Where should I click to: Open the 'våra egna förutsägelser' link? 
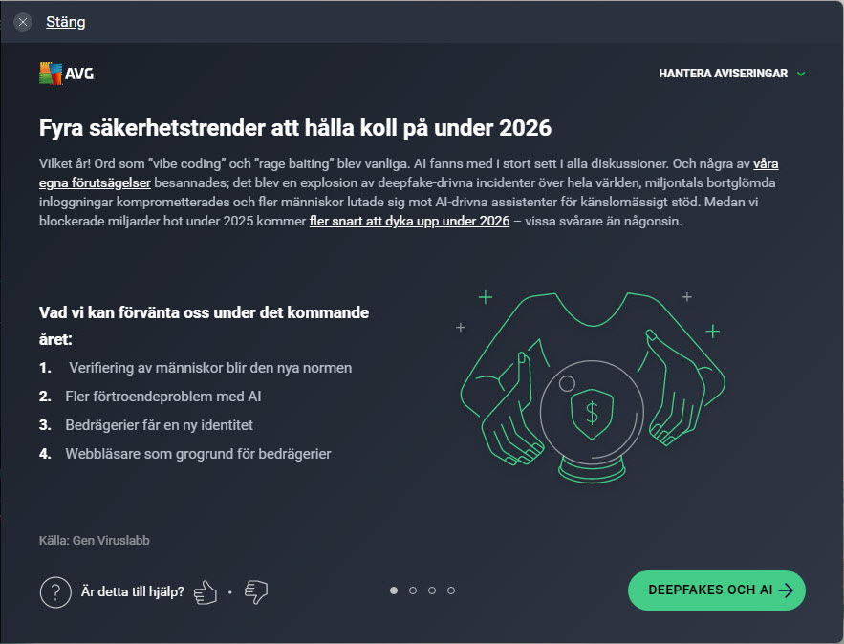tap(765, 163)
